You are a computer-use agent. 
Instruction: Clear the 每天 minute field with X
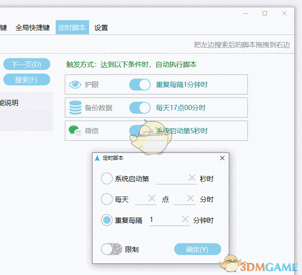tap(190, 198)
